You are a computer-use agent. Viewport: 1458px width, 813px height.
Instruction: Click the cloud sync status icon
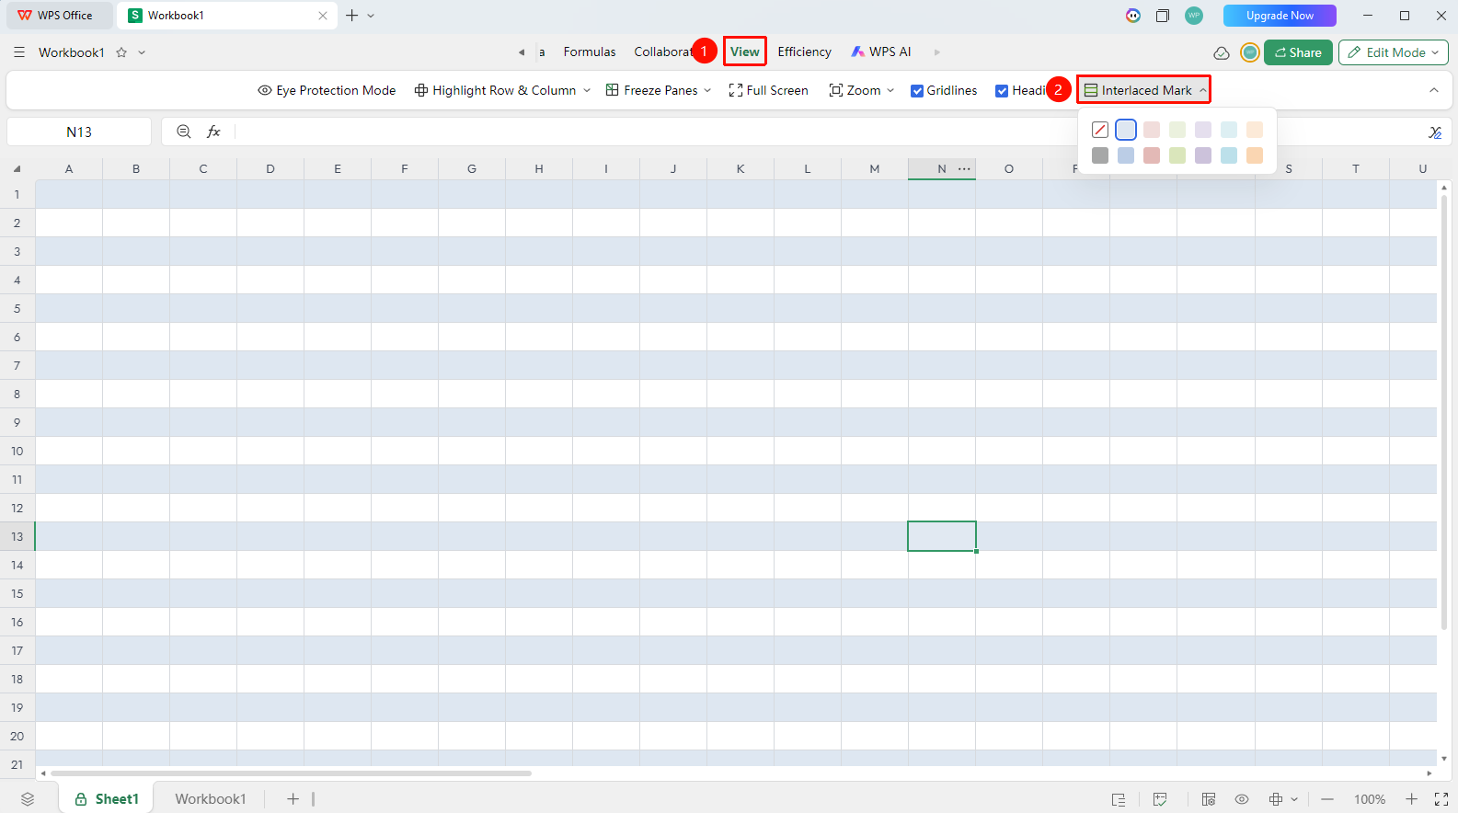pos(1222,52)
